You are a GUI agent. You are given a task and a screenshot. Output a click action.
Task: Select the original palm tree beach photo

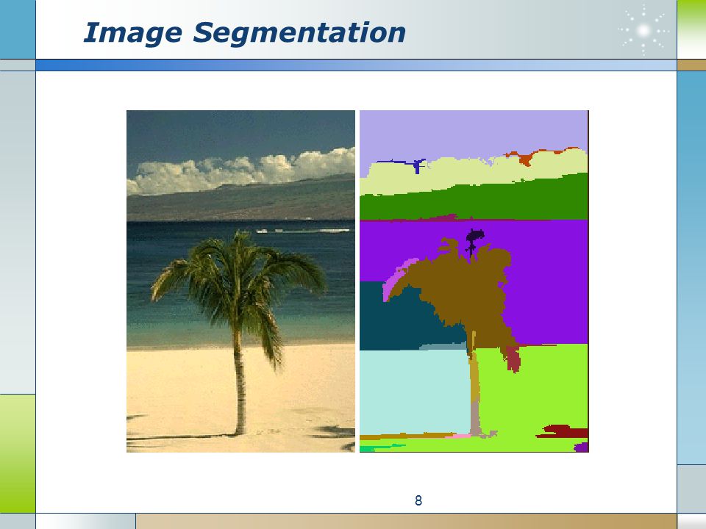(x=240, y=281)
